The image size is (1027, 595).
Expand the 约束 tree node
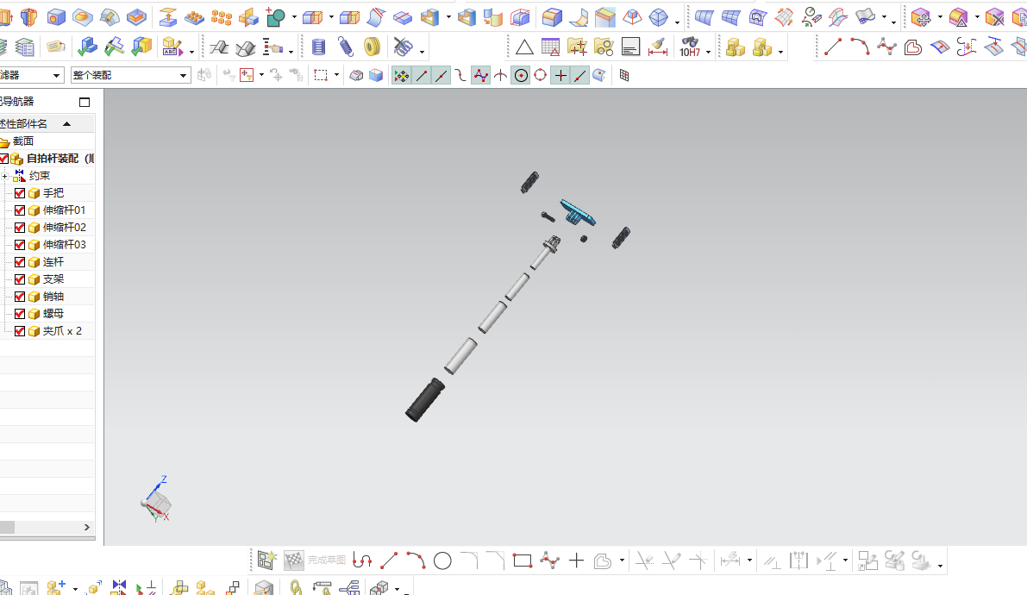[4, 176]
